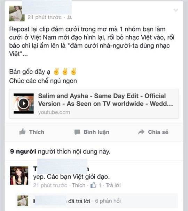Click the friends audience icon beside timestamp
This screenshot has height=211, width=188.
pos(70,17)
